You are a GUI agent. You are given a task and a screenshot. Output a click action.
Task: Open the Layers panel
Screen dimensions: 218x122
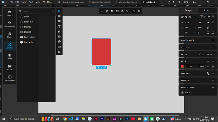pyautogui.click(x=9, y=13)
